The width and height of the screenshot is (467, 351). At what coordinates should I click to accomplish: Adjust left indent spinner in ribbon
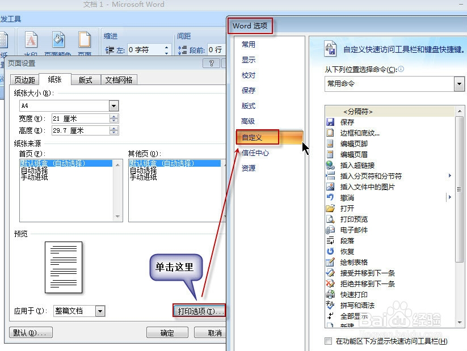(x=166, y=50)
